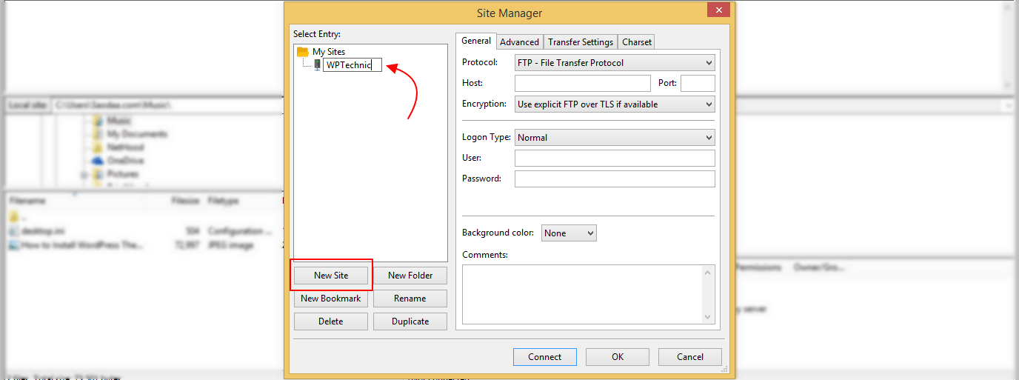Open the Charset tab
Image resolution: width=1019 pixels, height=380 pixels.
(637, 42)
